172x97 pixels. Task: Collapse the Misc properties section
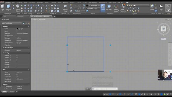[28, 70]
